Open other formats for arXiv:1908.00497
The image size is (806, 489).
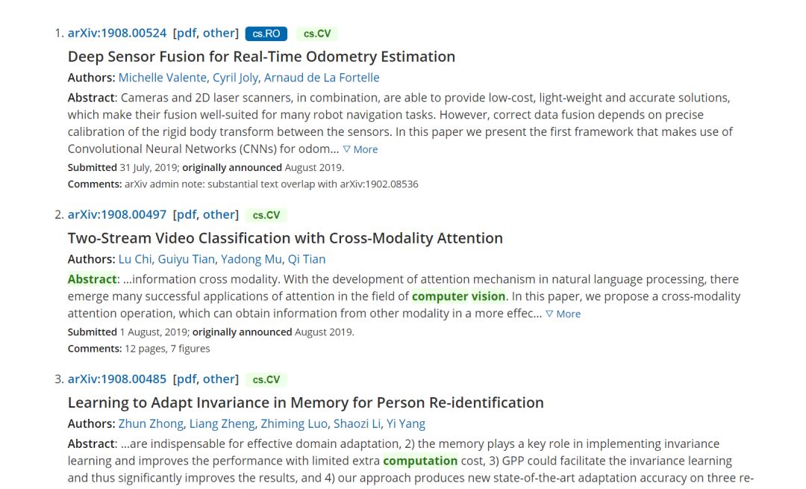point(219,215)
